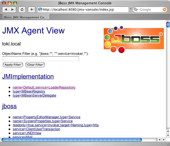The width and height of the screenshot is (170, 146).
Task: Open the type=MBeanRegistry link
Action: tap(29, 91)
